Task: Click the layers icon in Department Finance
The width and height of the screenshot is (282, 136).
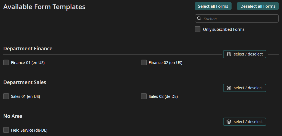Action: pos(229,54)
